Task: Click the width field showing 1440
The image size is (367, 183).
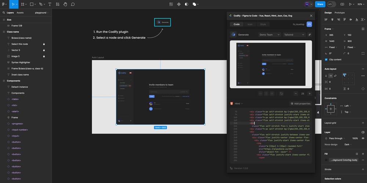Action: (332, 41)
